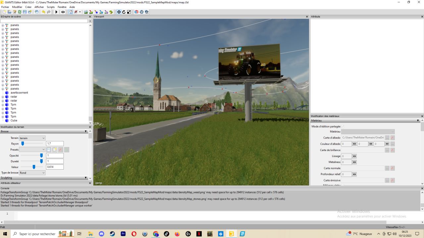
Task: Toggle Mode d'édition partagée checkbox
Action: [x=343, y=127]
